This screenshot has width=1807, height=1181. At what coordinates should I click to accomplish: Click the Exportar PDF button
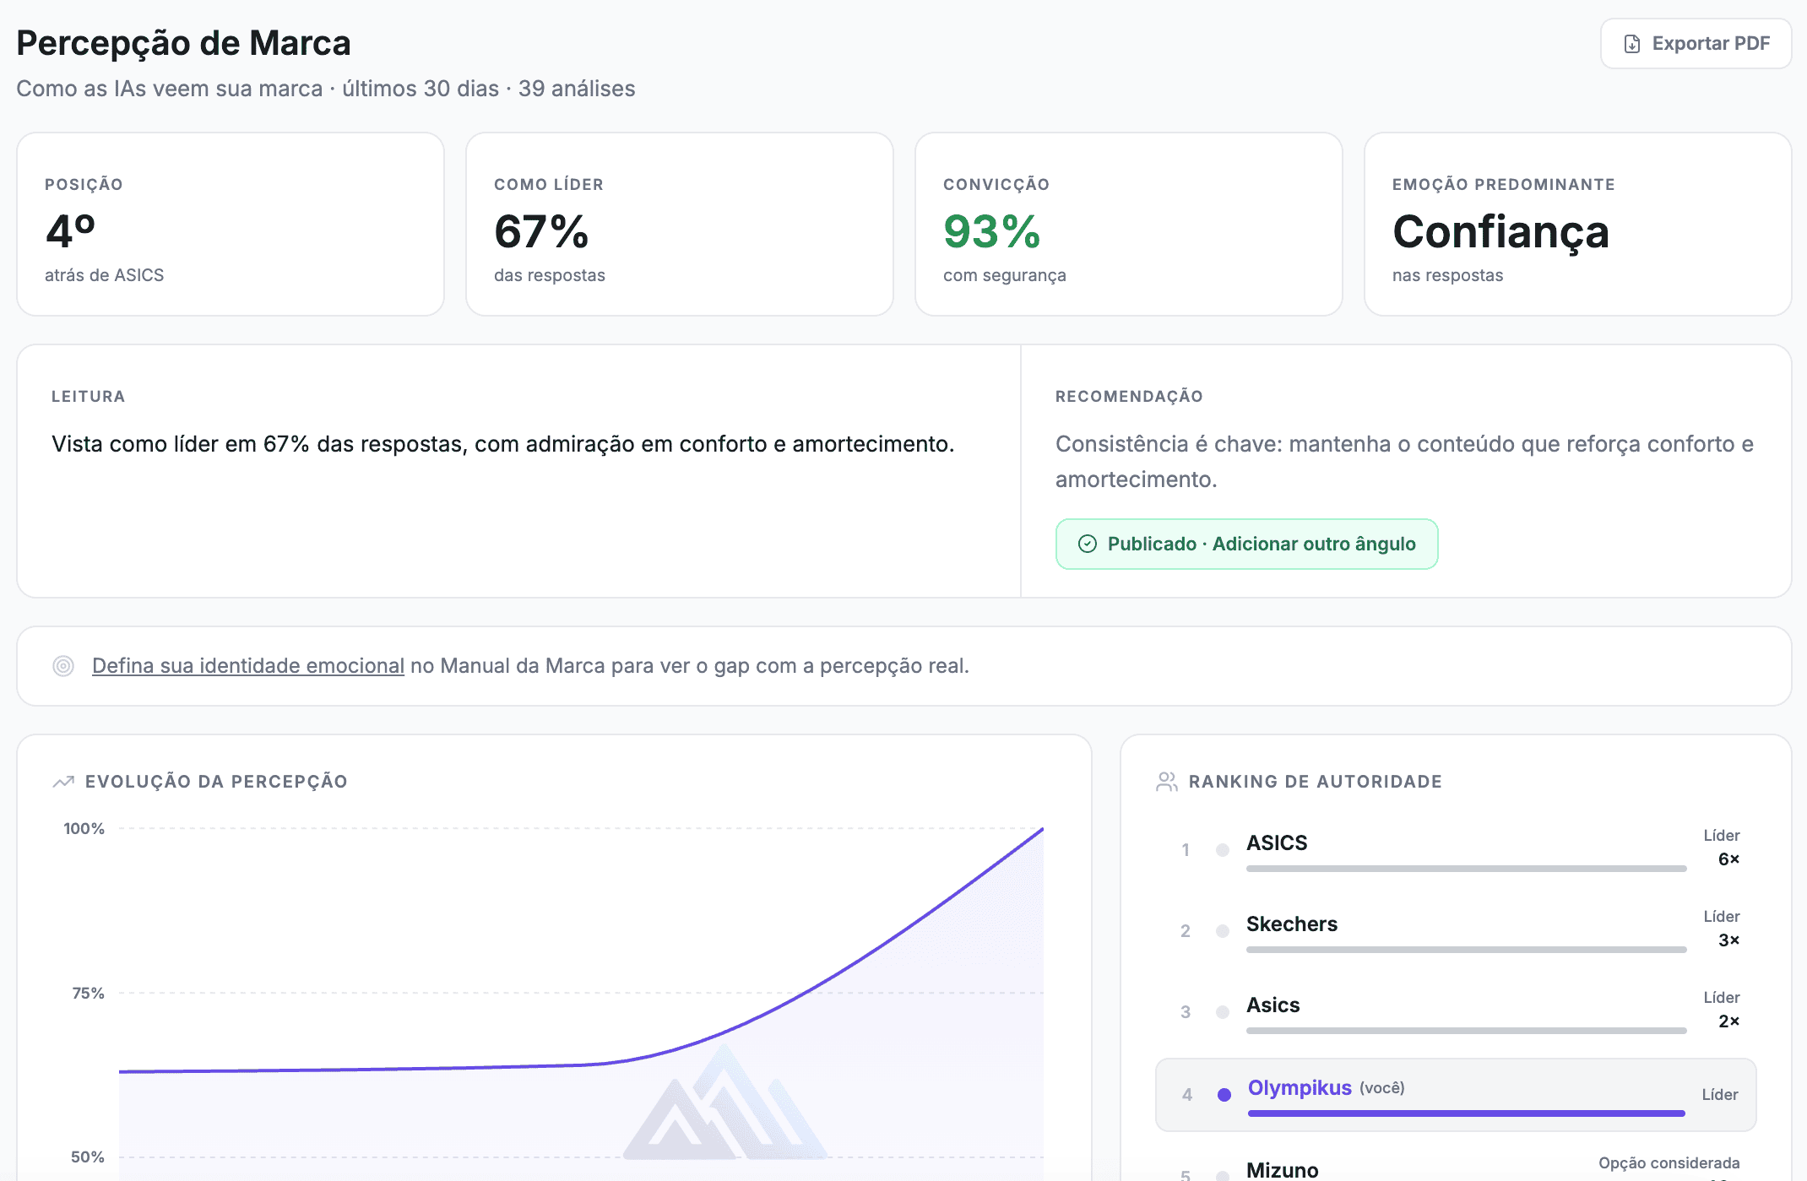(1696, 44)
